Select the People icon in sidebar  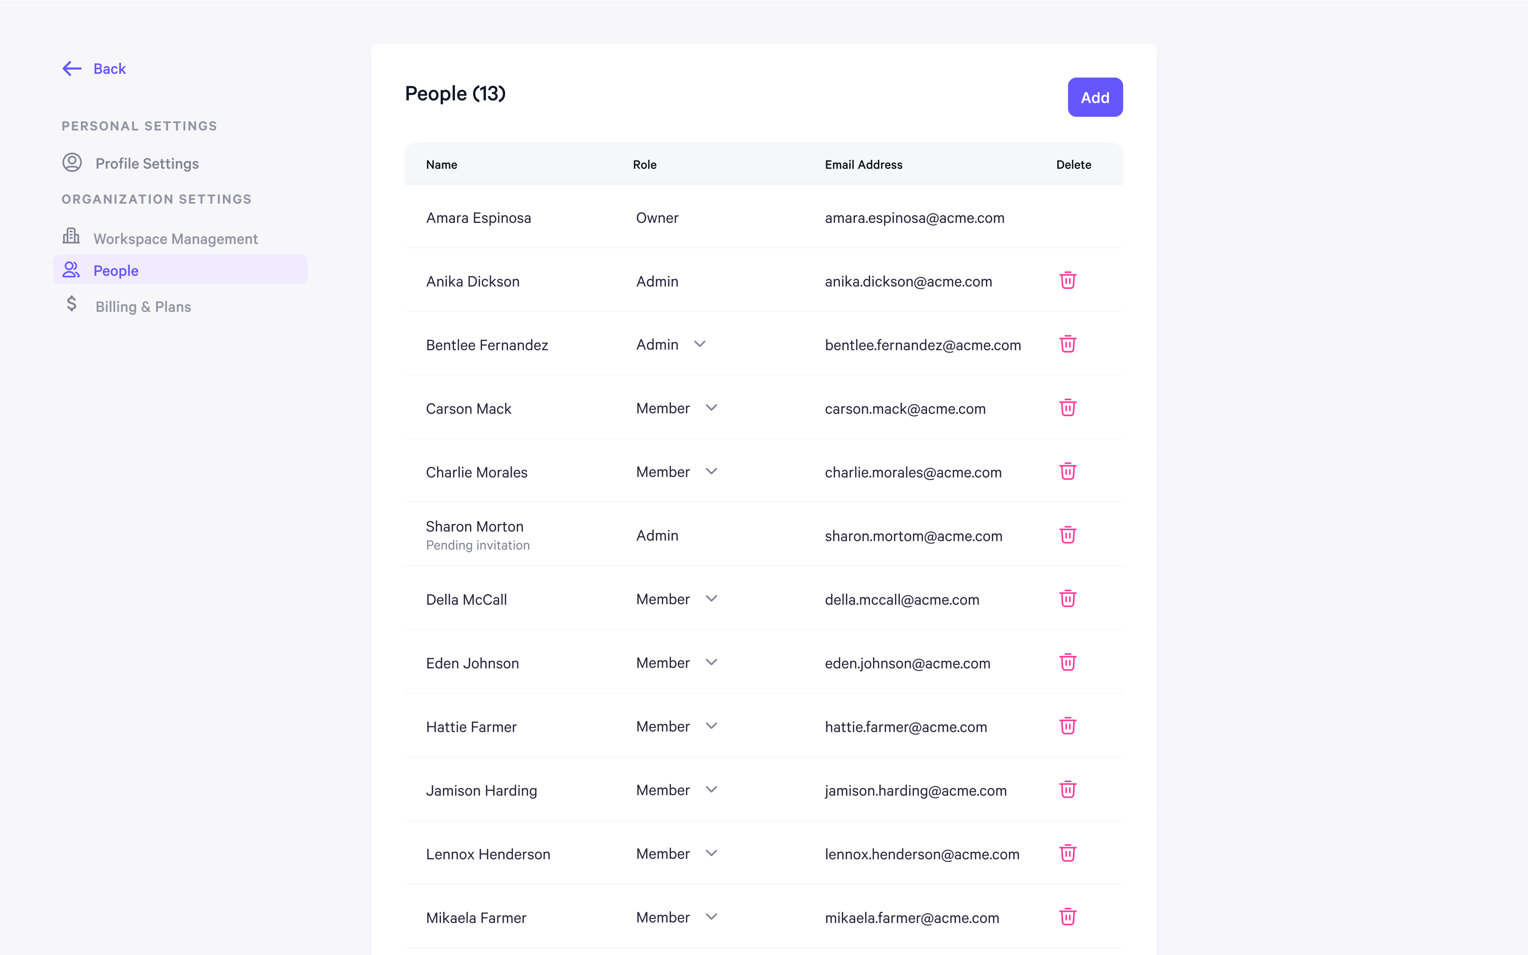click(x=71, y=270)
